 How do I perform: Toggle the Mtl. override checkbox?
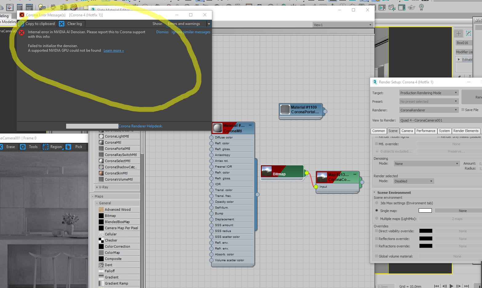pos(376,144)
